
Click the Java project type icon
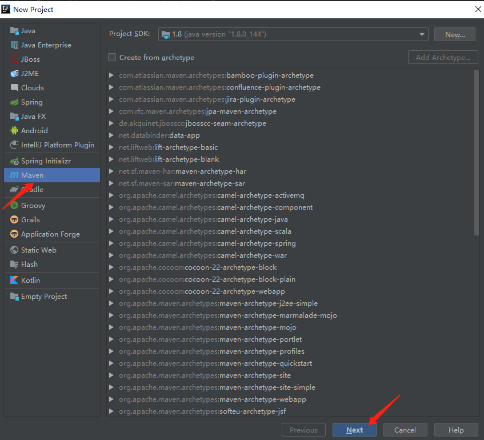14,30
